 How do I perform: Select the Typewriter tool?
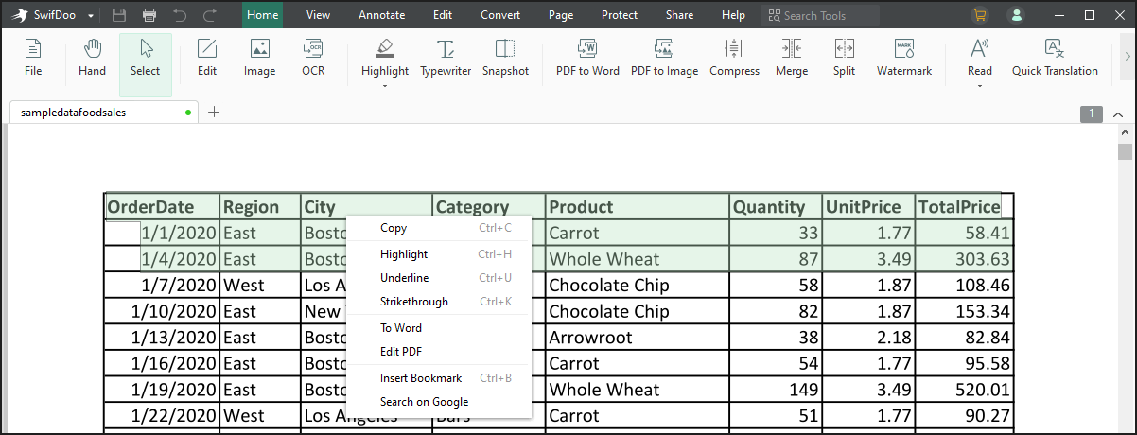coord(446,59)
